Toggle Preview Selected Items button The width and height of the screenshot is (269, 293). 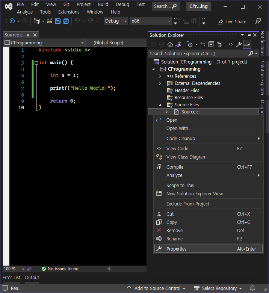tap(247, 44)
